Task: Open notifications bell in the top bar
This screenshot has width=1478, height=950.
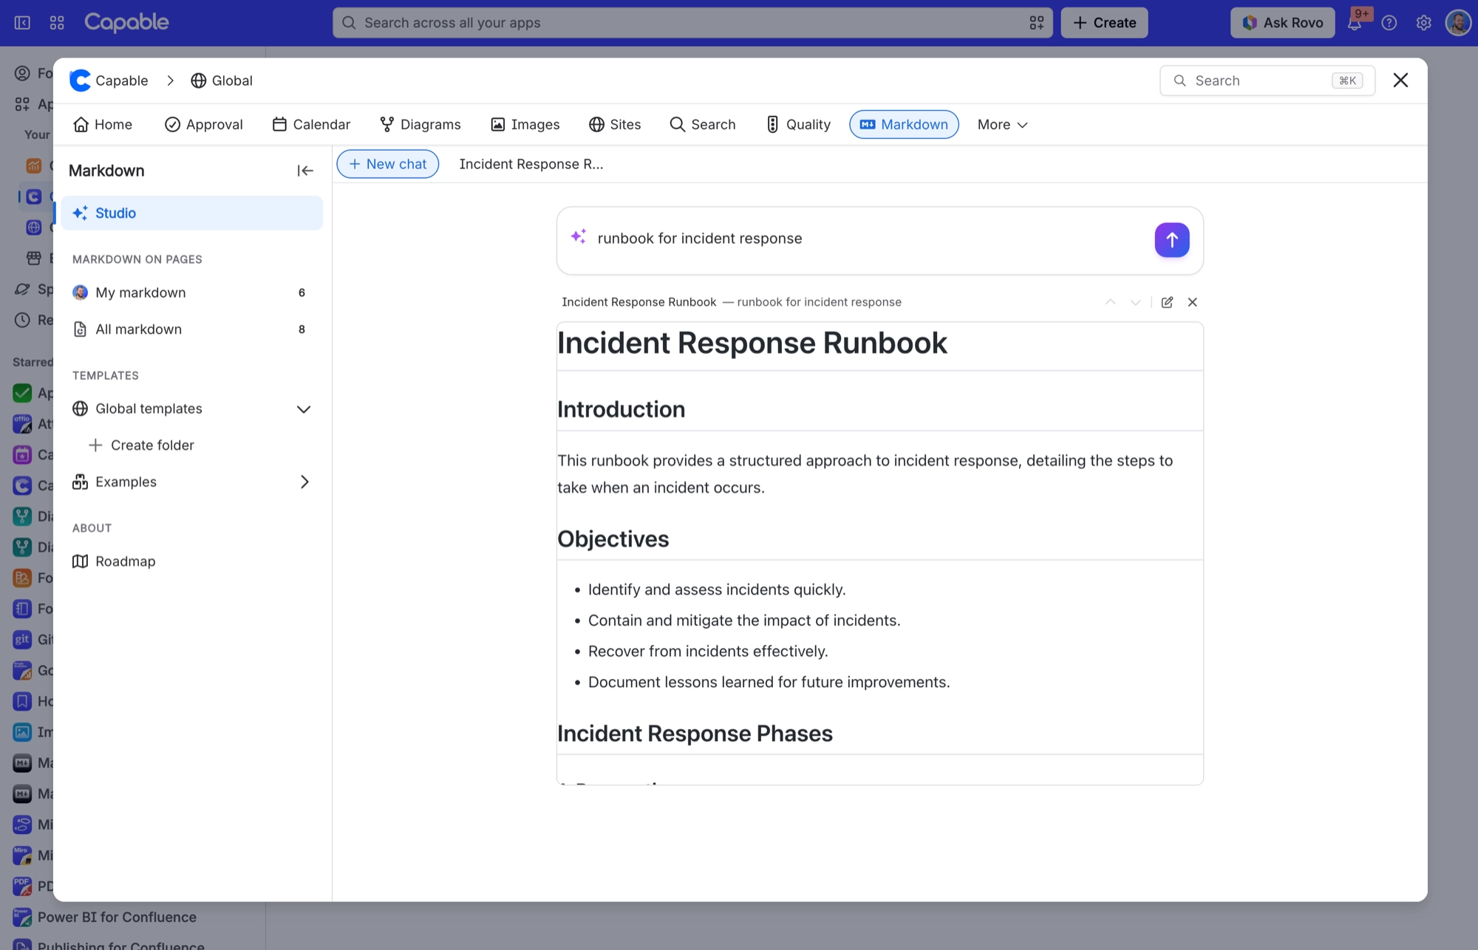Action: (x=1355, y=22)
